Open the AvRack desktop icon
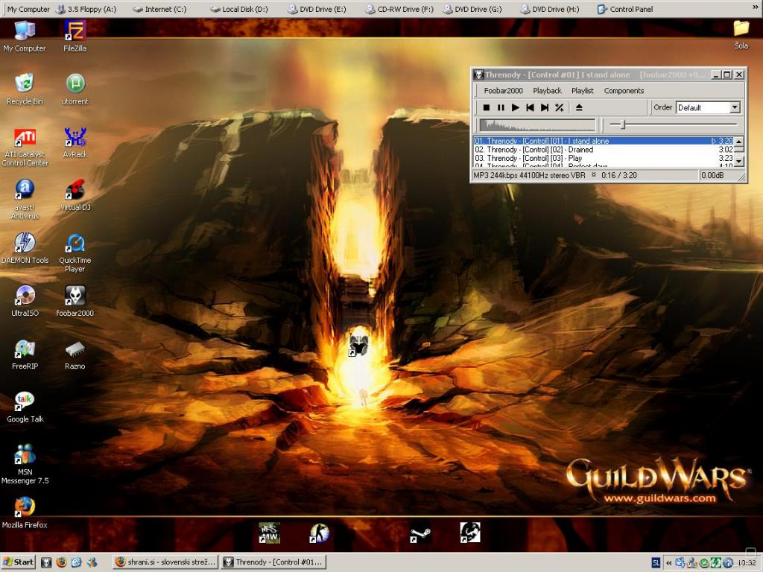 (x=75, y=142)
